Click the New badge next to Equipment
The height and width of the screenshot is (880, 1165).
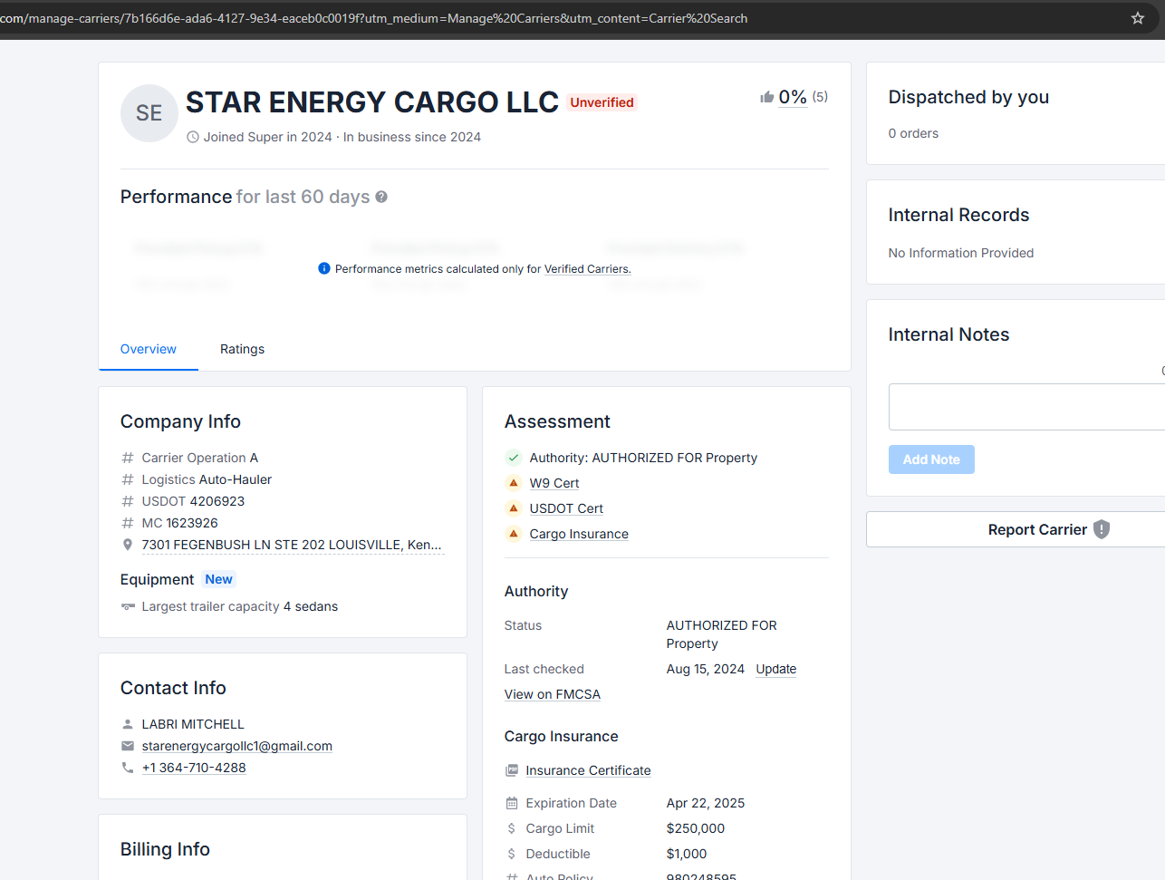[x=218, y=579]
